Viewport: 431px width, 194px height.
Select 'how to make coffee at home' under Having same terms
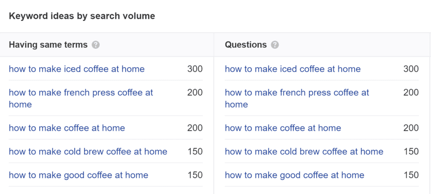[67, 128]
